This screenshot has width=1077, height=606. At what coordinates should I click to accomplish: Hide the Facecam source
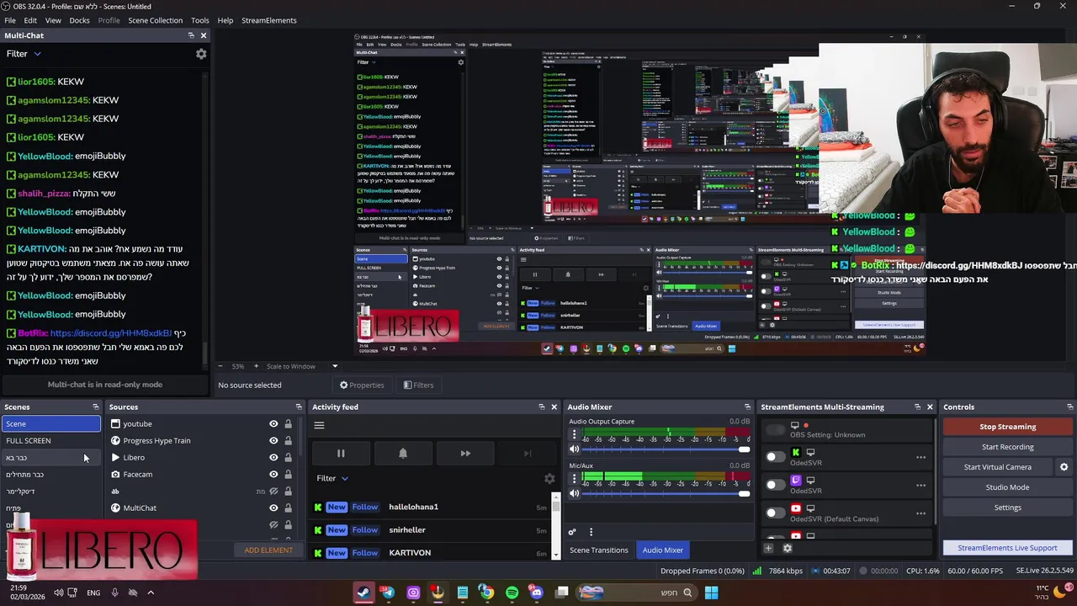pos(273,475)
